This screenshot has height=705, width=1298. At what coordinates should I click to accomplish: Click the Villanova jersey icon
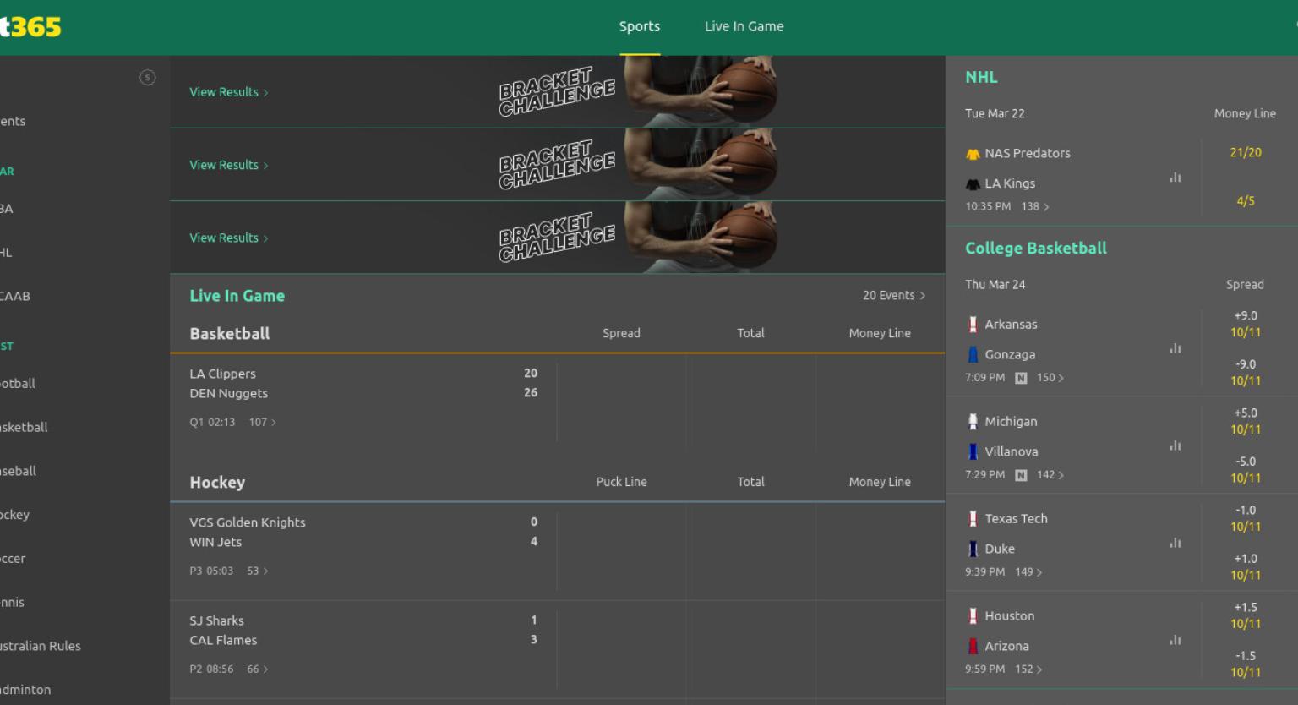pos(973,452)
